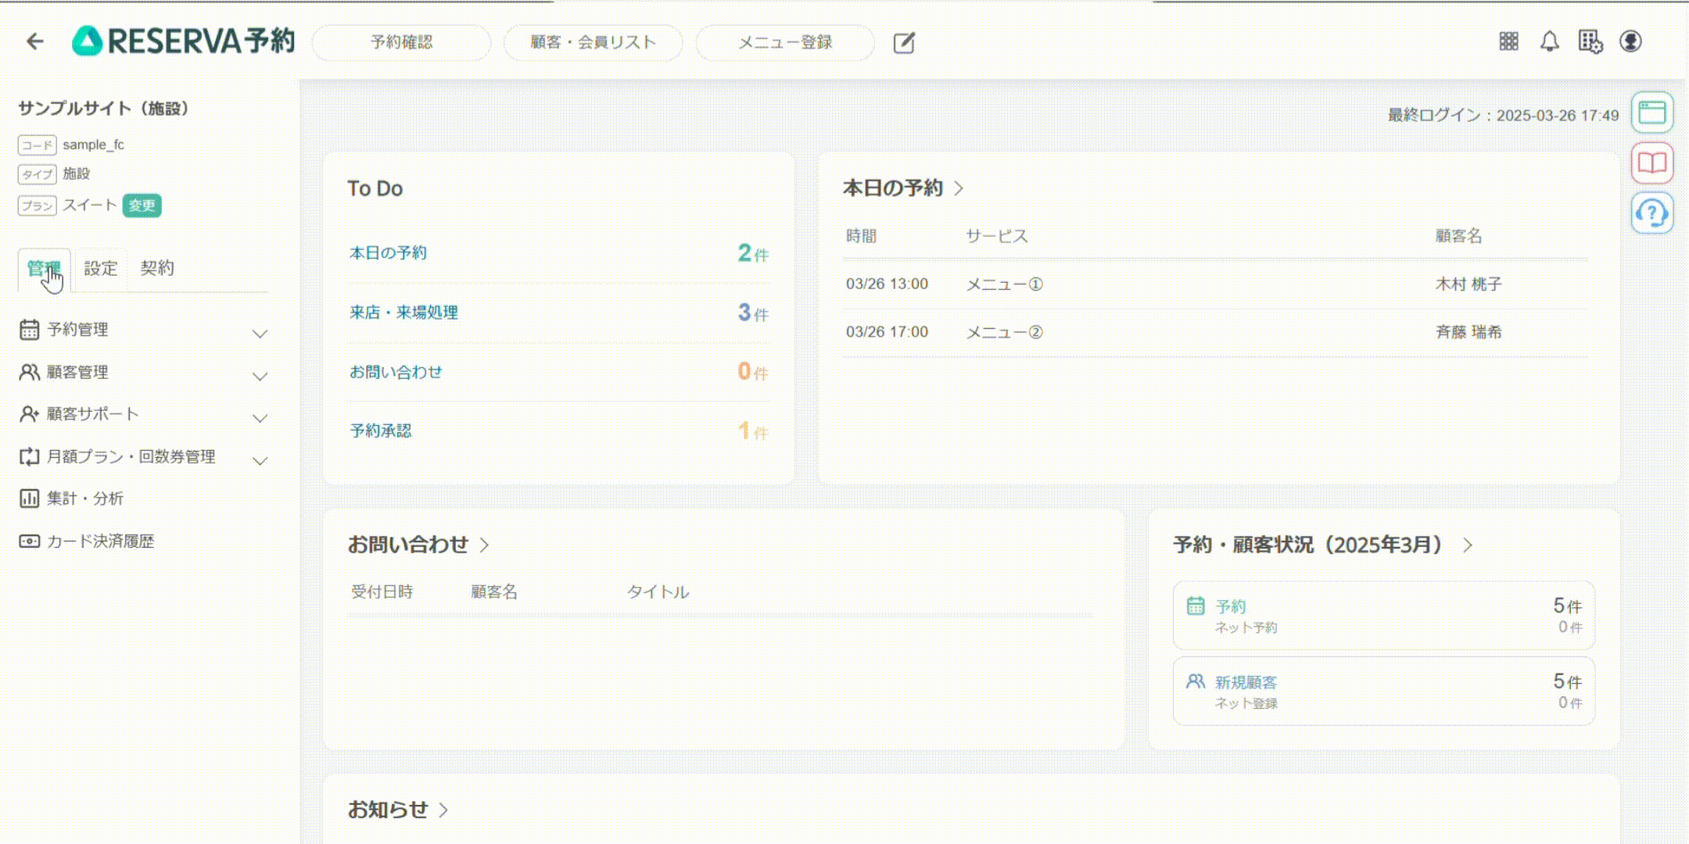Click the 予約管理 calendar icon
The height and width of the screenshot is (844, 1689).
coord(29,330)
